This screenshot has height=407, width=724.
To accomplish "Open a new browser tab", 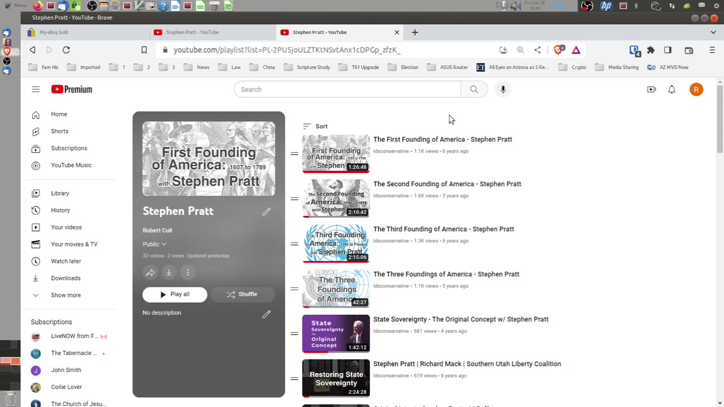I will [415, 32].
